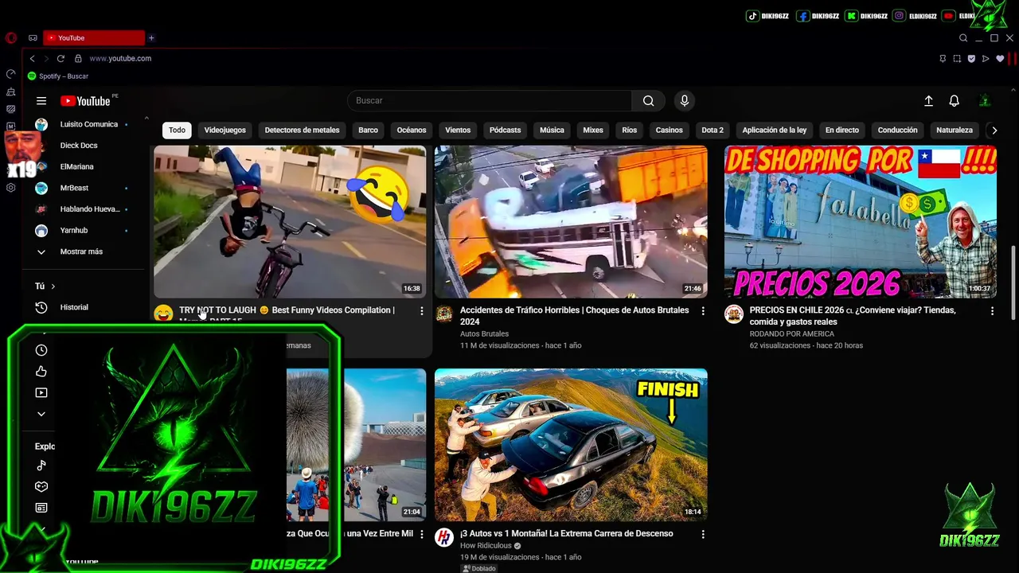Screen dimensions: 1019x573
Task: Open the your videos play icon
Action: click(x=41, y=392)
